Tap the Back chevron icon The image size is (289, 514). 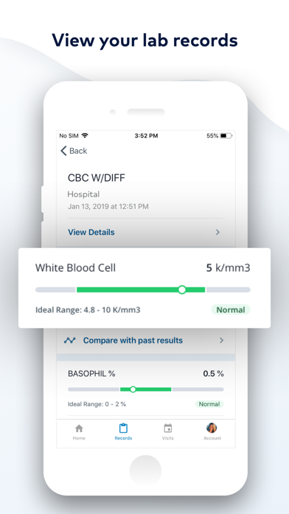click(x=63, y=151)
